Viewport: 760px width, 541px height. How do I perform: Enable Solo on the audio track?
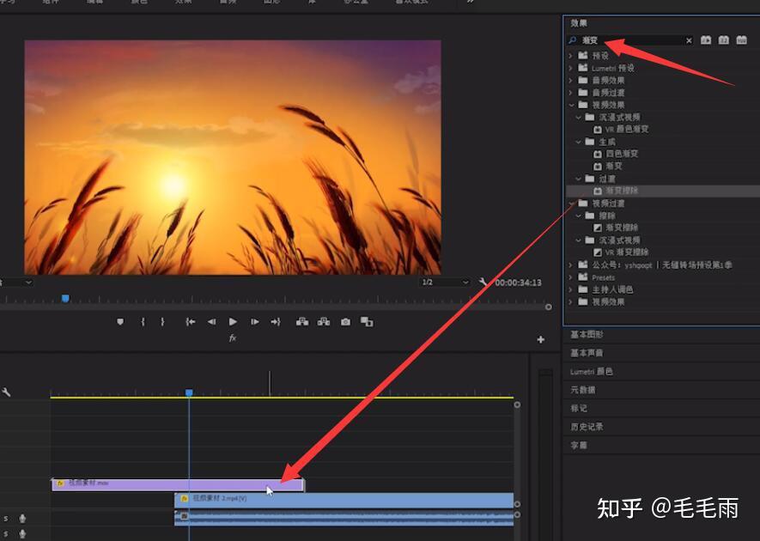[x=7, y=517]
